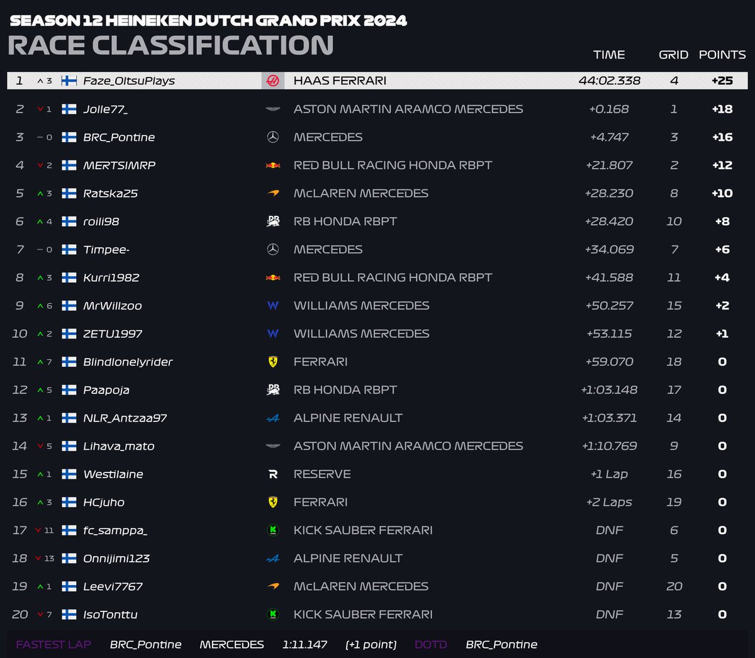The height and width of the screenshot is (658, 755).
Task: Click gap time +28.420
Action: [x=609, y=221]
